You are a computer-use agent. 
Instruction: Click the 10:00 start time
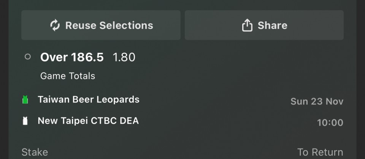[330, 123]
